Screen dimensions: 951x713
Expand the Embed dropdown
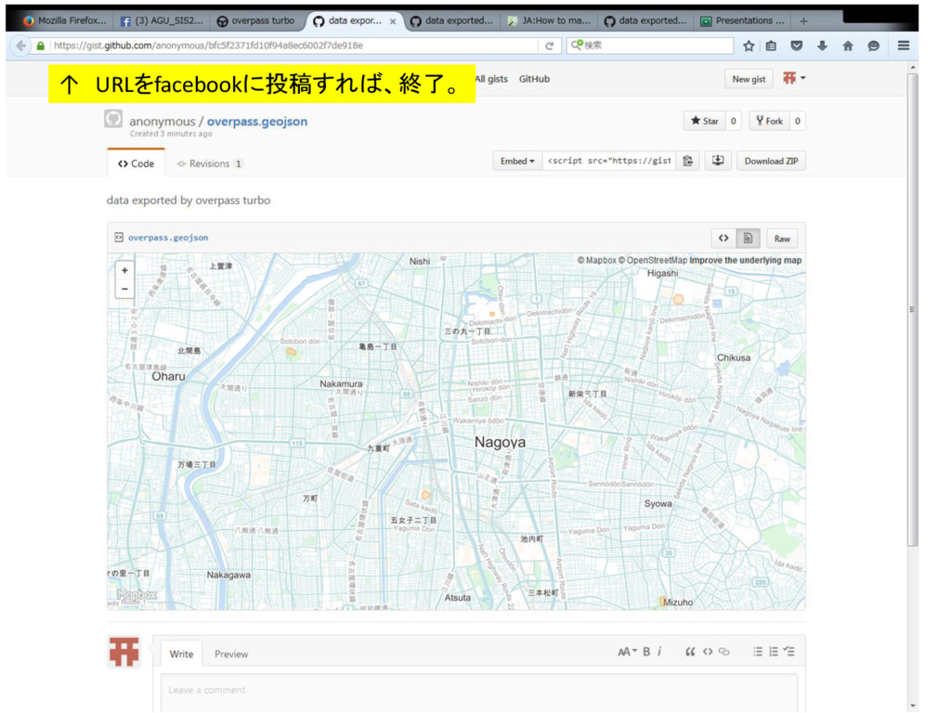pyautogui.click(x=517, y=161)
